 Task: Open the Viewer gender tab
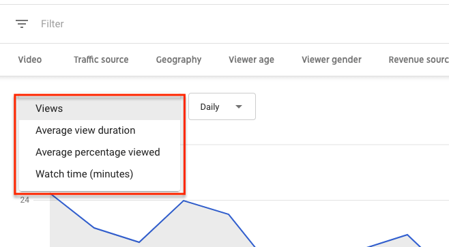point(332,59)
